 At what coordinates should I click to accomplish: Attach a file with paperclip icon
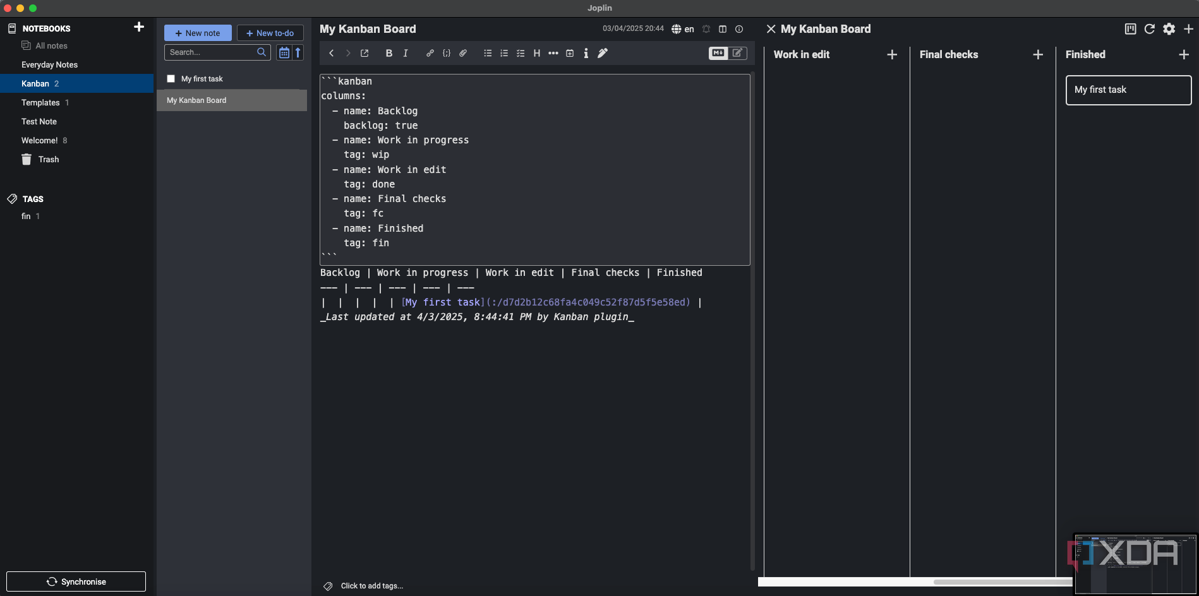click(x=463, y=53)
